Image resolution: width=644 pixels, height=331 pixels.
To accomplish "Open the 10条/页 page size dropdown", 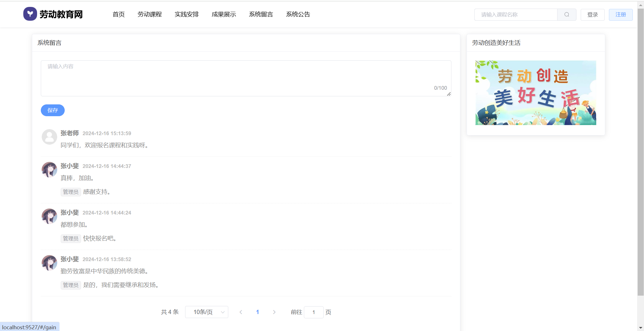I will point(206,312).
